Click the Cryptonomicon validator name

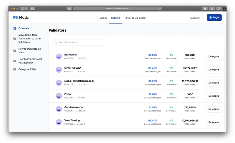click(73, 107)
